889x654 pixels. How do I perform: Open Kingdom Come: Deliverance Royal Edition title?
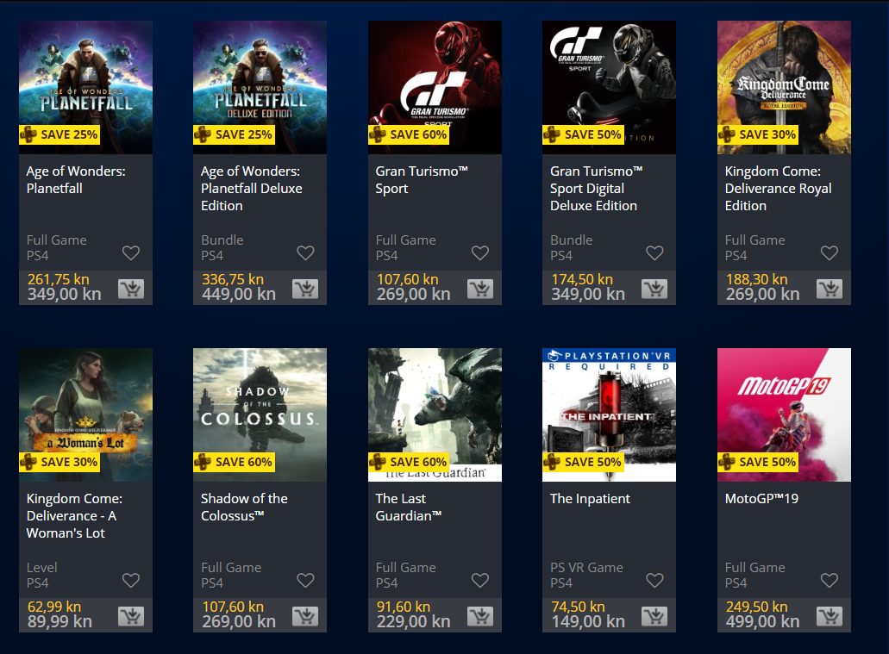click(x=779, y=188)
